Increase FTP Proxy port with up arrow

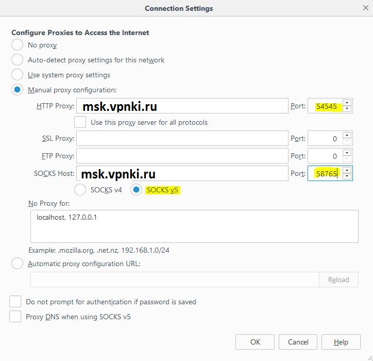[347, 153]
